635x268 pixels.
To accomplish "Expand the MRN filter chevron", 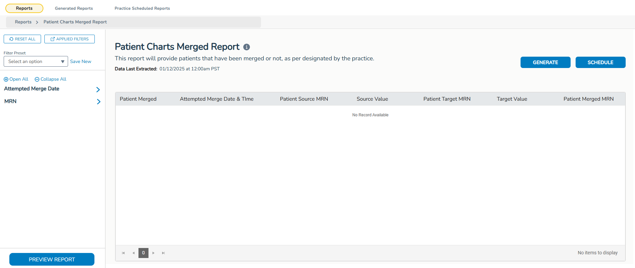I will pyautogui.click(x=98, y=102).
